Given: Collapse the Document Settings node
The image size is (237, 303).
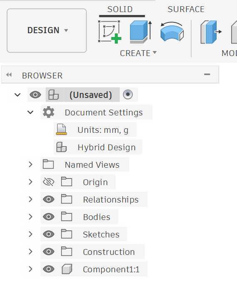Looking at the screenshot, I should click(x=30, y=112).
